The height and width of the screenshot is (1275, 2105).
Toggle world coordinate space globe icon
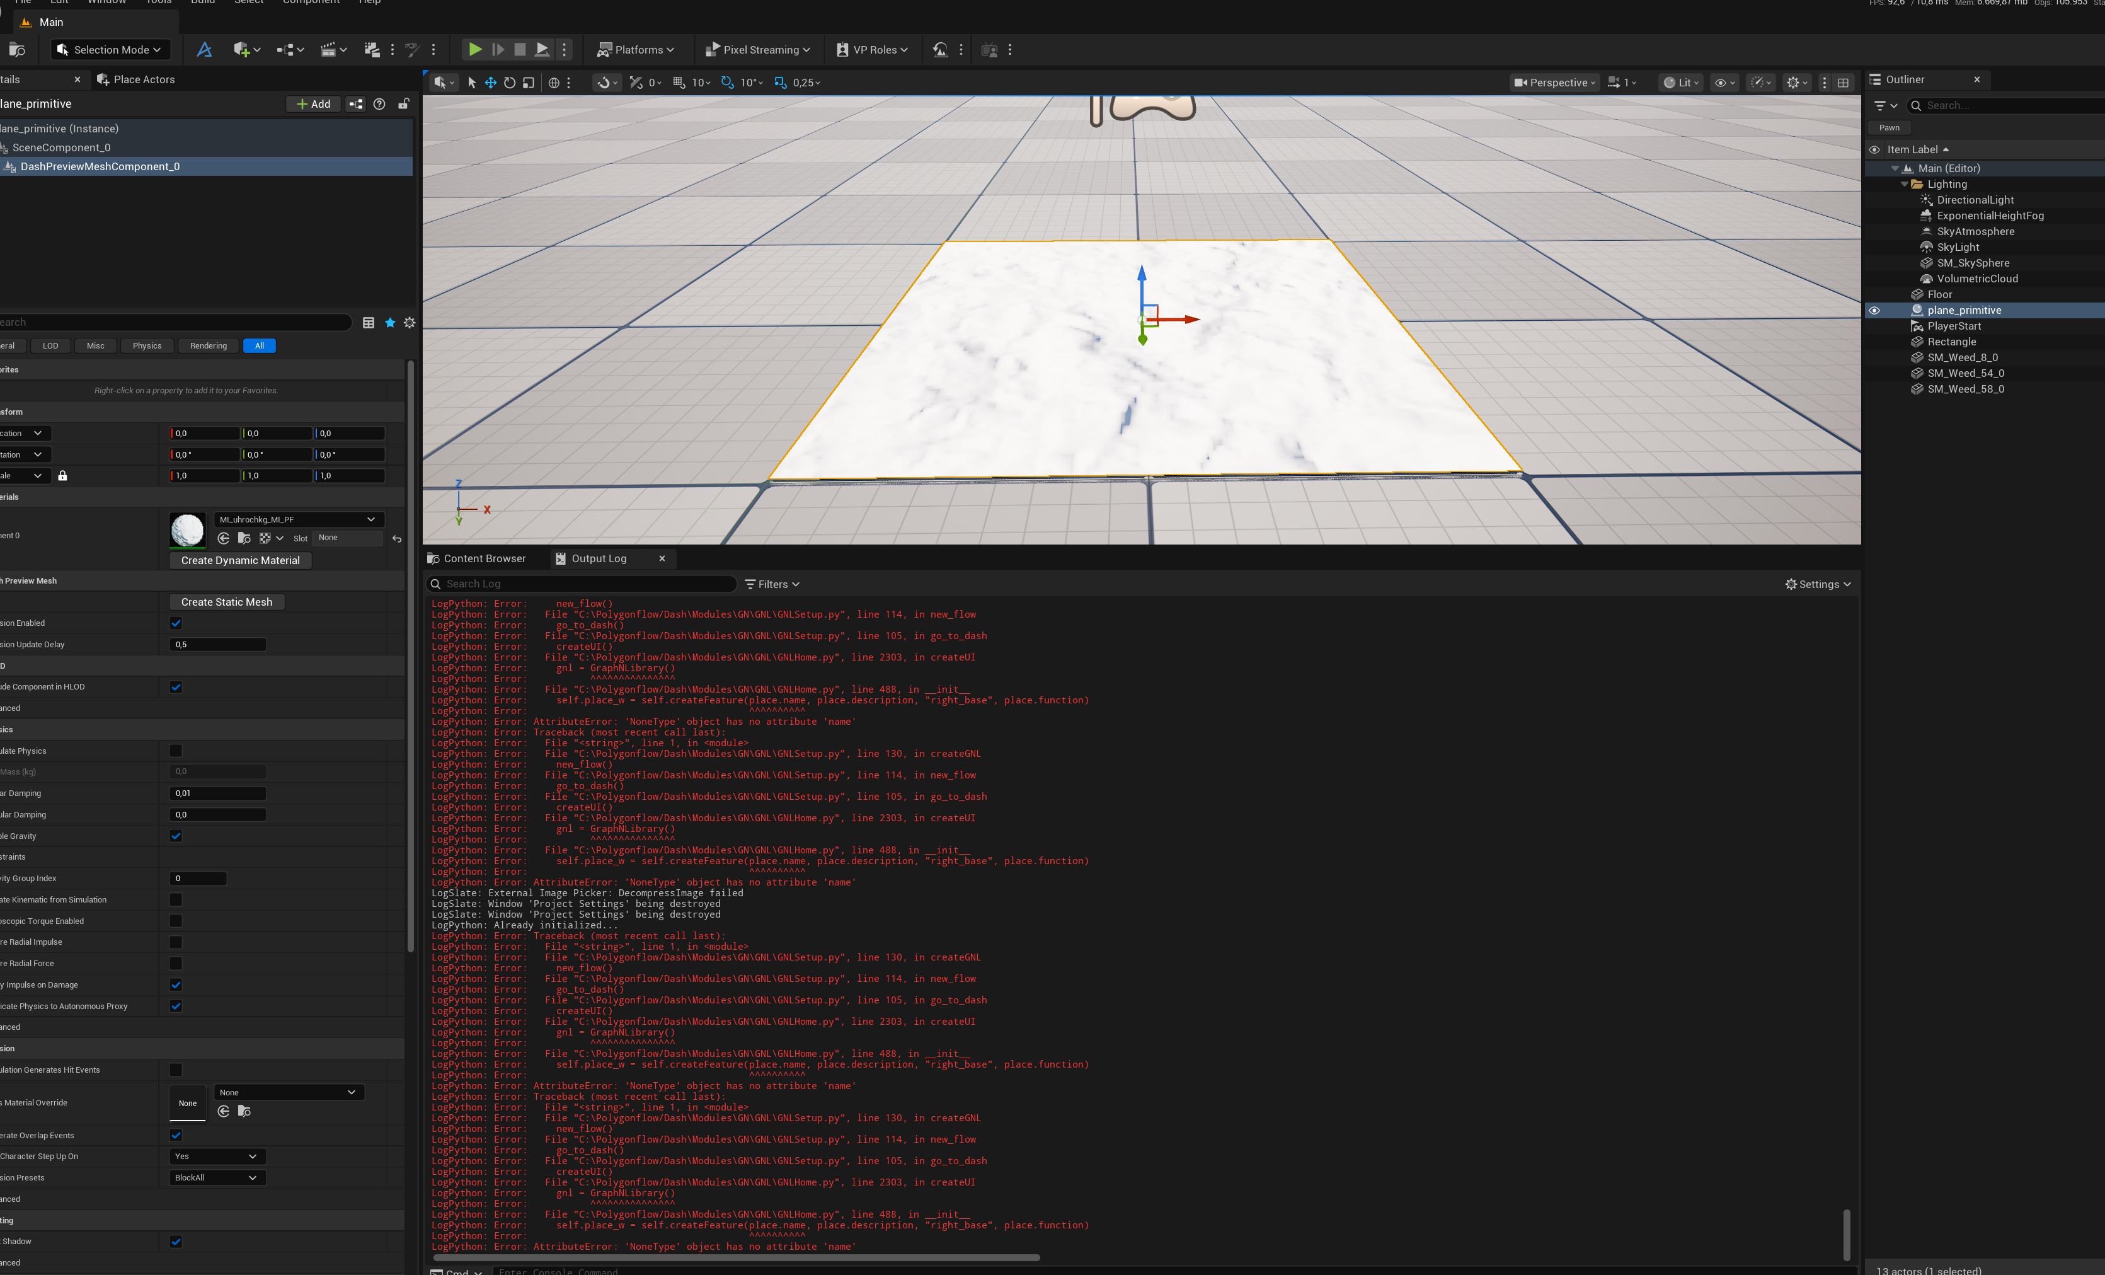554,83
